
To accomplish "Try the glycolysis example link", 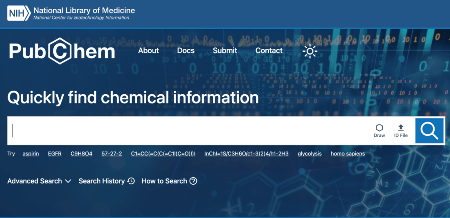I will (x=310, y=153).
